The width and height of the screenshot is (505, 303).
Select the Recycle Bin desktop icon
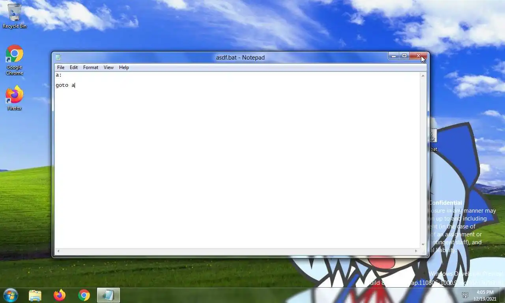(x=15, y=16)
